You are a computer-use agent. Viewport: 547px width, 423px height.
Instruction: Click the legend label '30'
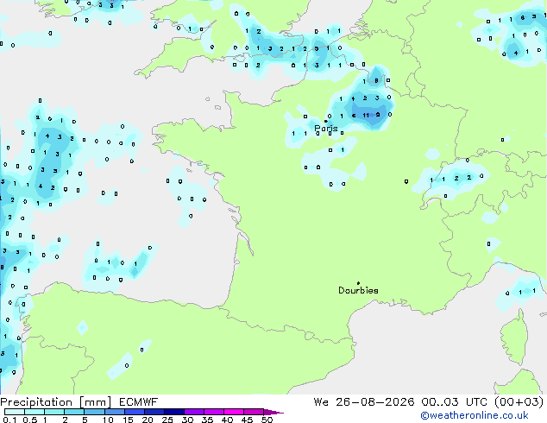187,420
